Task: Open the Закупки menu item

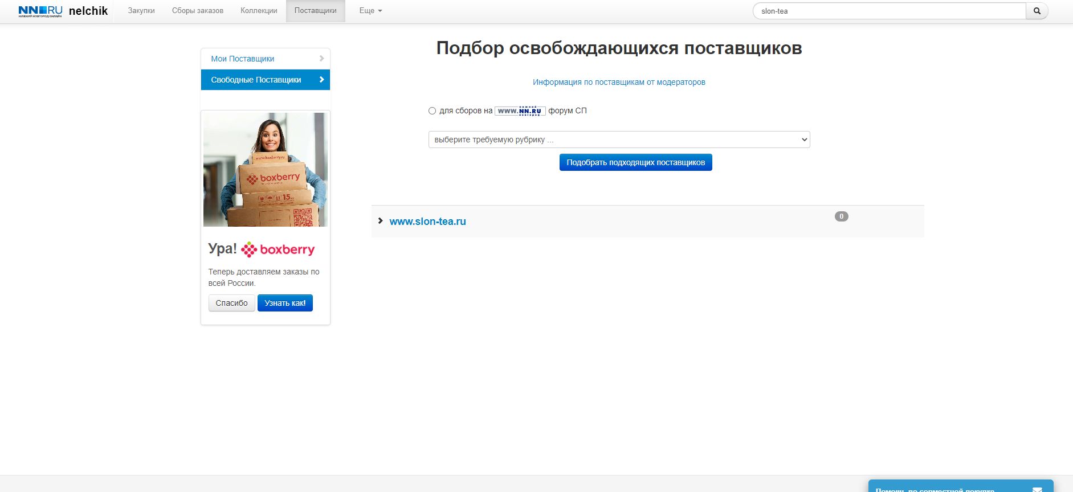Action: coord(141,11)
